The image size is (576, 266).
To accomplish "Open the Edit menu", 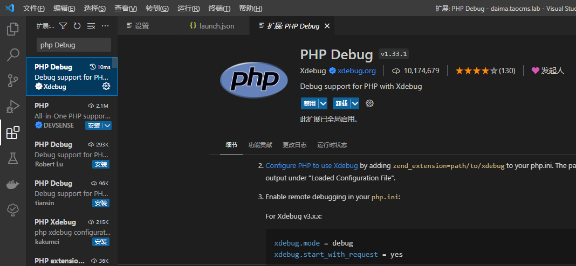I will tap(64, 9).
